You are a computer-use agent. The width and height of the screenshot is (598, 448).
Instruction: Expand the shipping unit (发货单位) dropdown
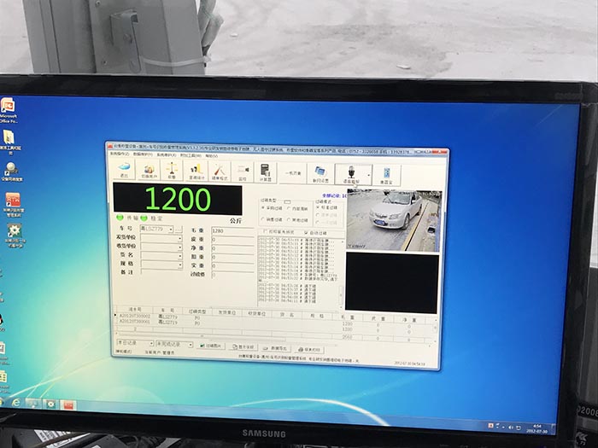pos(179,238)
